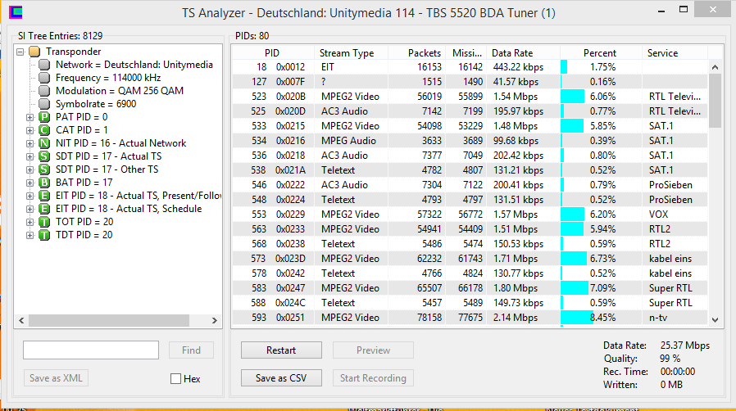The height and width of the screenshot is (411, 736).
Task: Click the green P icon of PAT PID = 0
Action: coord(44,117)
